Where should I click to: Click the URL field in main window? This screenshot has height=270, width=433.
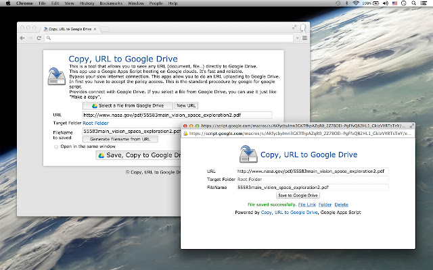click(177, 115)
